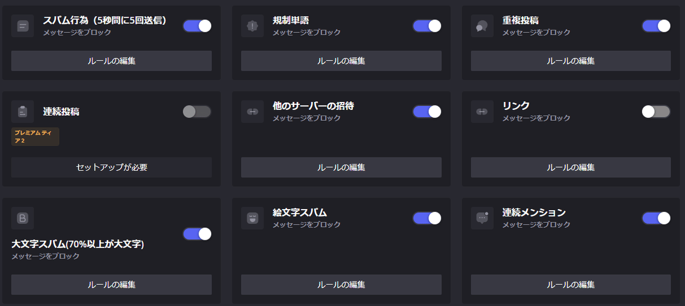Enable the リンク blocking toggle
This screenshot has width=685, height=306.
[x=656, y=111]
